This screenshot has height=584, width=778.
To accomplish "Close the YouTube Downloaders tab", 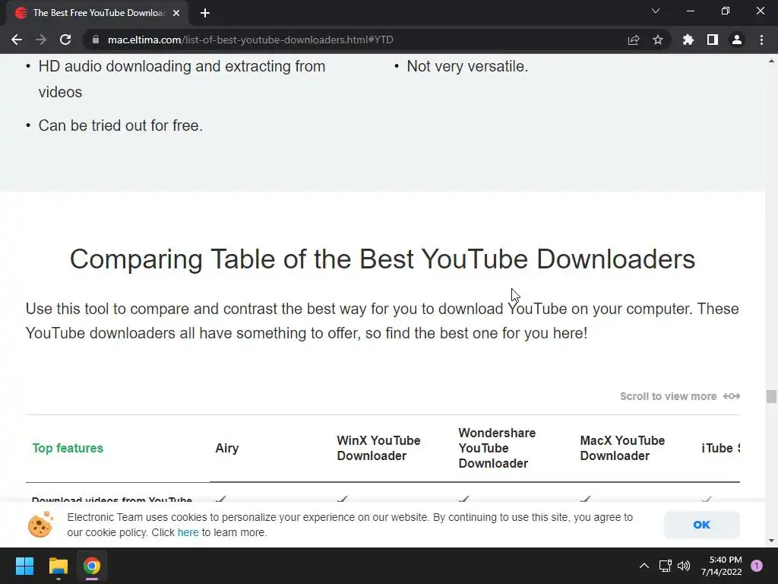I will [x=176, y=13].
